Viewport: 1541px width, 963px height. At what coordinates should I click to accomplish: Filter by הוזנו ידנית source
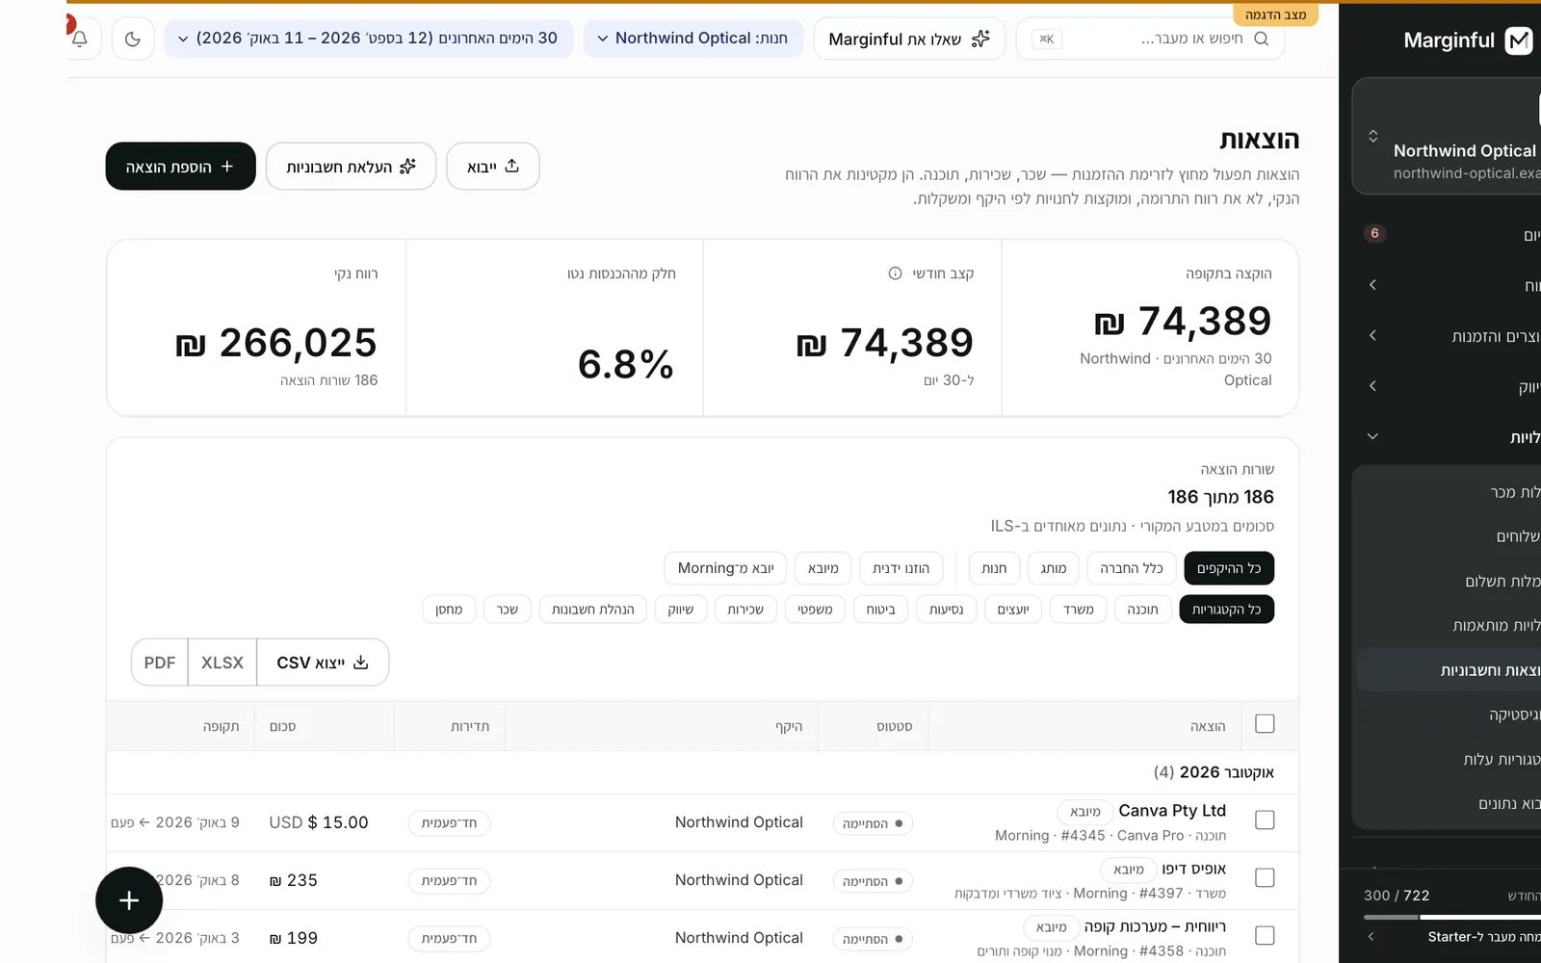[x=901, y=568]
